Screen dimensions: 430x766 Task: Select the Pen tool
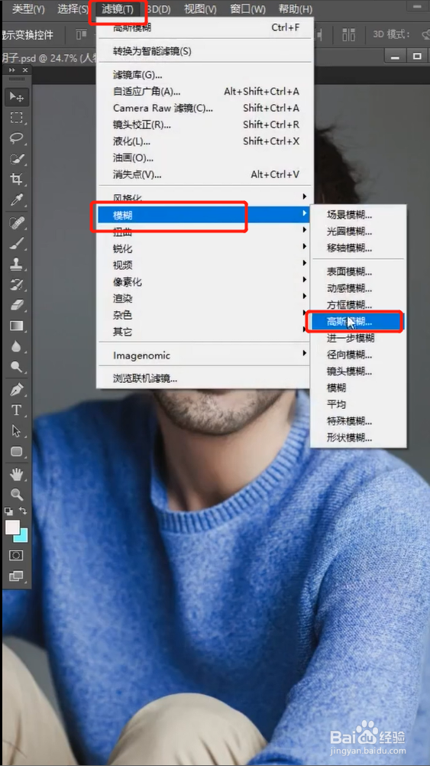17,390
